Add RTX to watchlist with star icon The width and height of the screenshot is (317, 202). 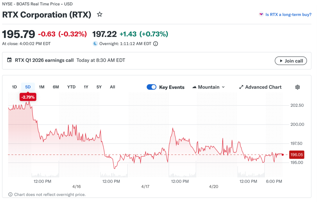click(99, 14)
